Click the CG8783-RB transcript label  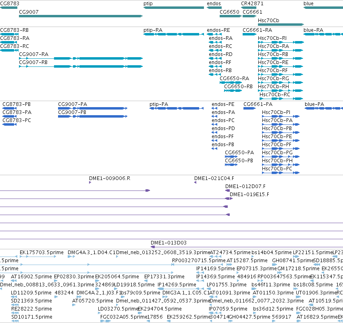pos(14,30)
